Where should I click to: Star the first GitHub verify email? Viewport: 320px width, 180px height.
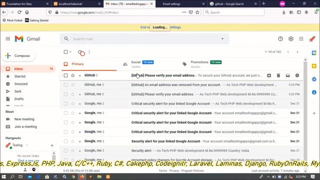point(73,75)
